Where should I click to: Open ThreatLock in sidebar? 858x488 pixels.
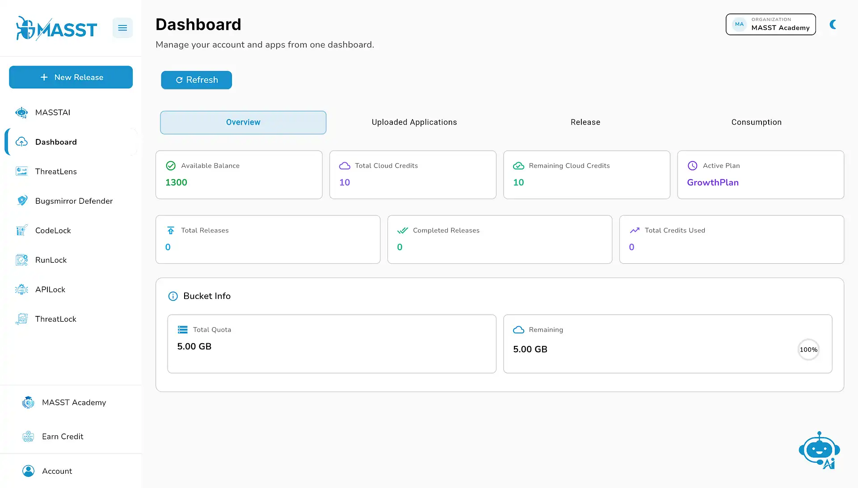click(x=71, y=319)
